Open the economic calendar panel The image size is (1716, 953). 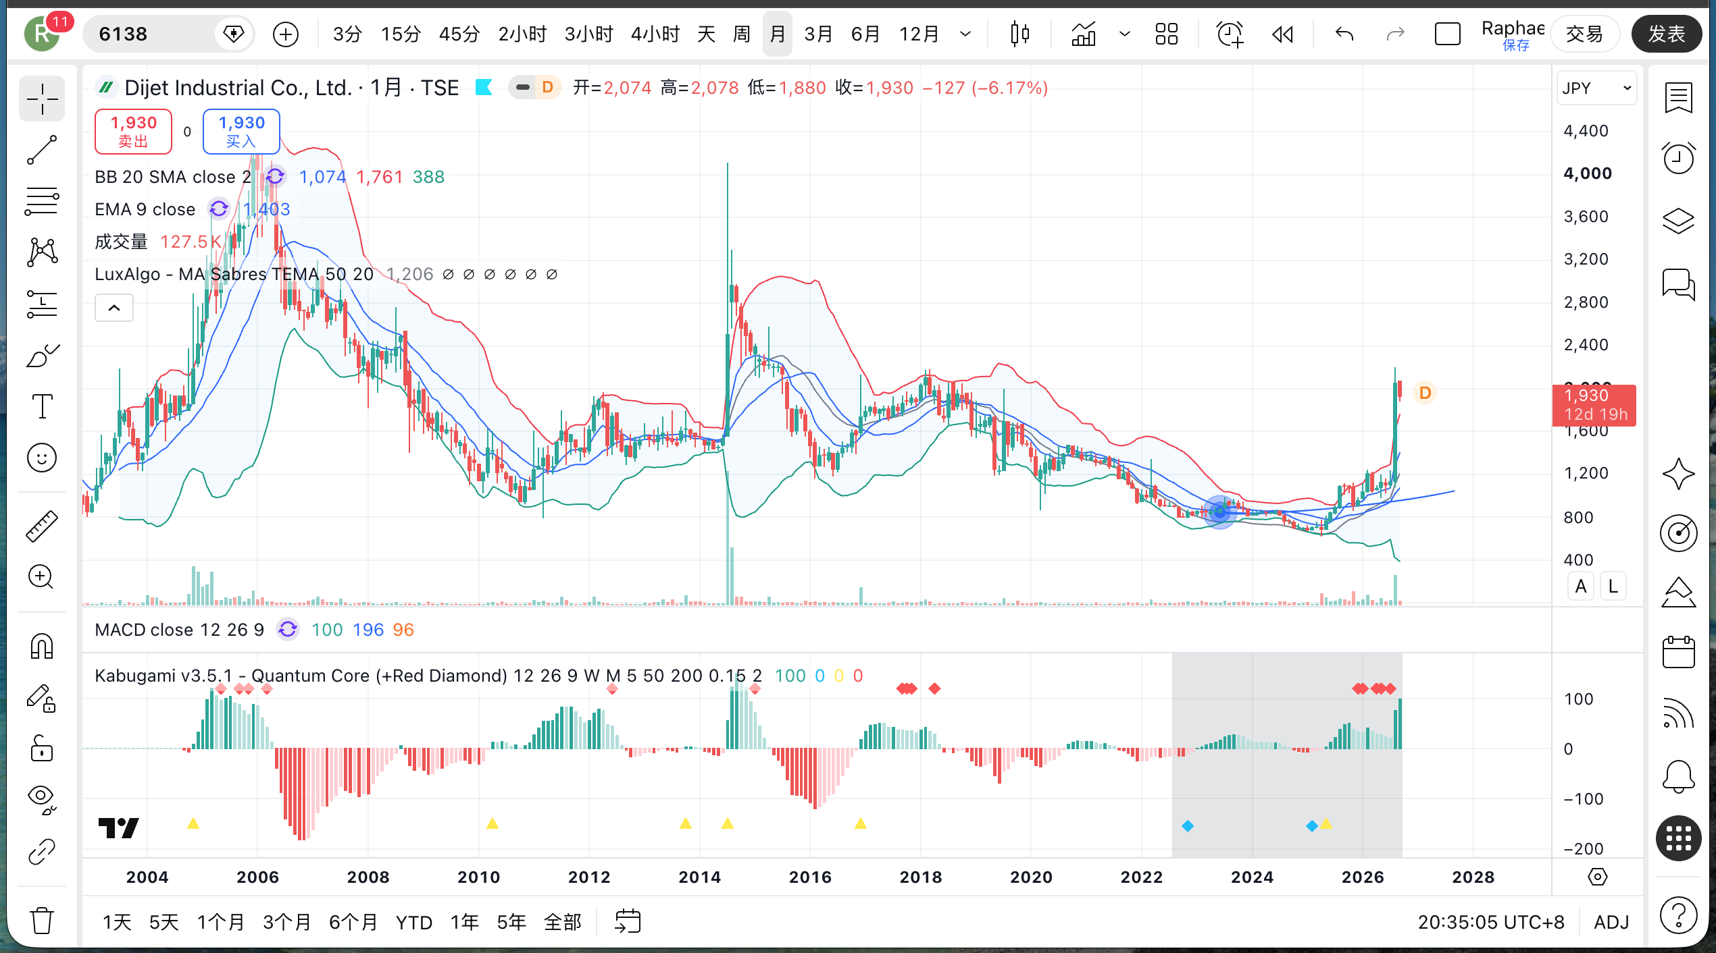pos(1678,652)
